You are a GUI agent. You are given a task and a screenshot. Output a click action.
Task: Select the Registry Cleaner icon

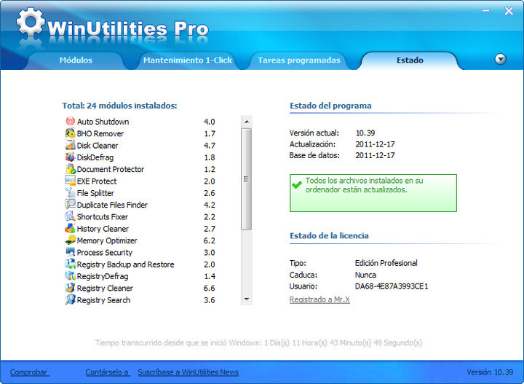(70, 288)
